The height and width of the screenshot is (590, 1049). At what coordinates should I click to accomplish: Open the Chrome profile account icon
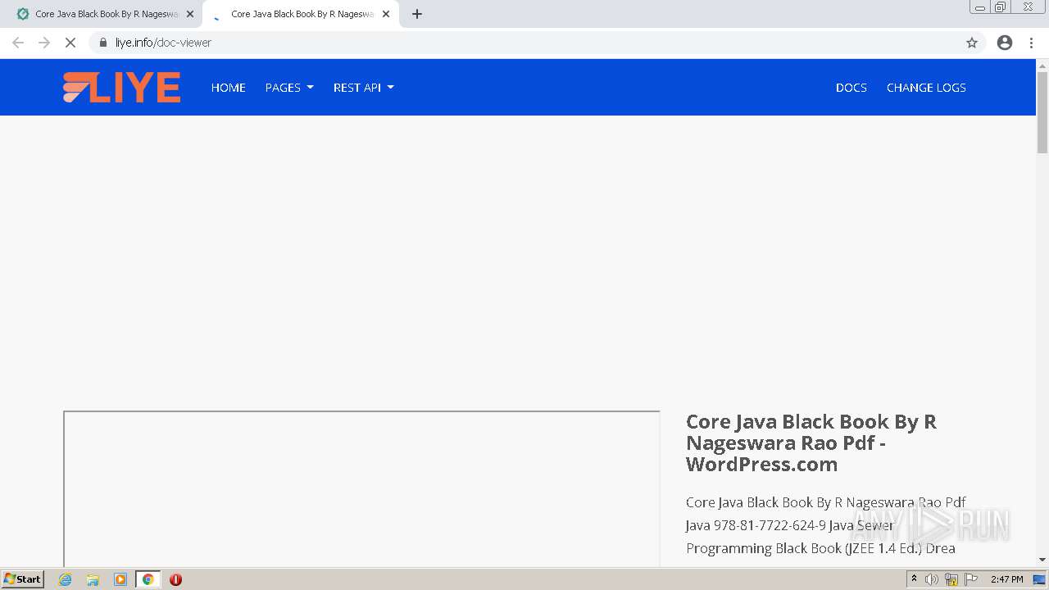pyautogui.click(x=1005, y=43)
